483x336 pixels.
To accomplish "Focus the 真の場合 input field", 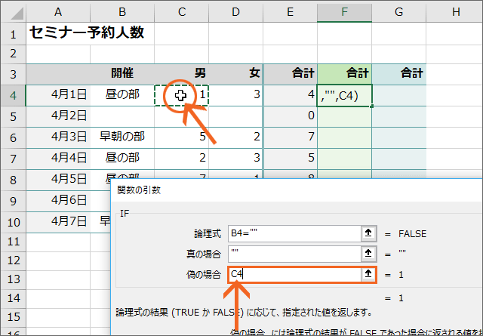I will click(x=295, y=254).
